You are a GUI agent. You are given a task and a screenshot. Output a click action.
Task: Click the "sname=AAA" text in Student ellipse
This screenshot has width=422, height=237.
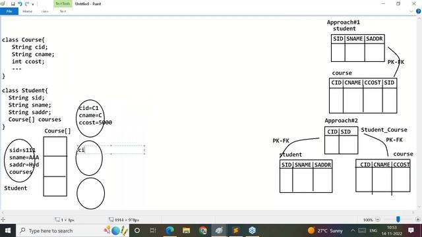tap(24, 157)
